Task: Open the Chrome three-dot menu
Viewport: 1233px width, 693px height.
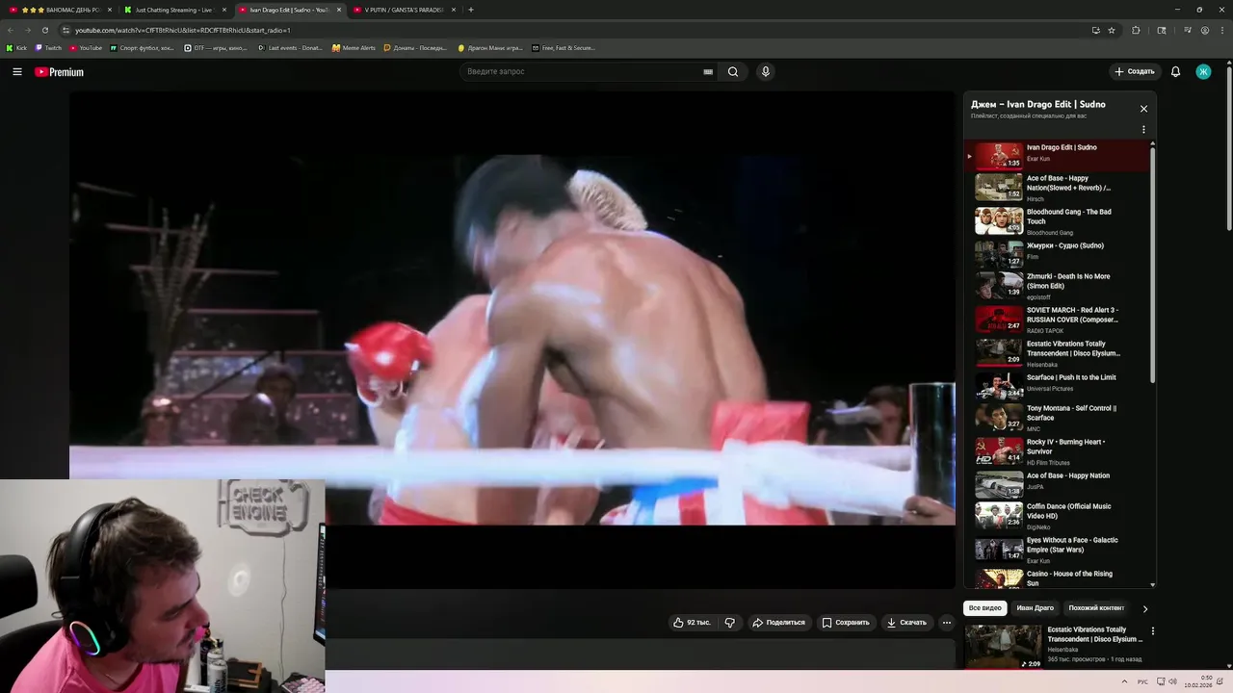Action: pyautogui.click(x=1221, y=30)
